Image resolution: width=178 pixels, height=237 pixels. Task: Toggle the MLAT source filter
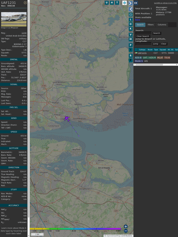coord(160,58)
